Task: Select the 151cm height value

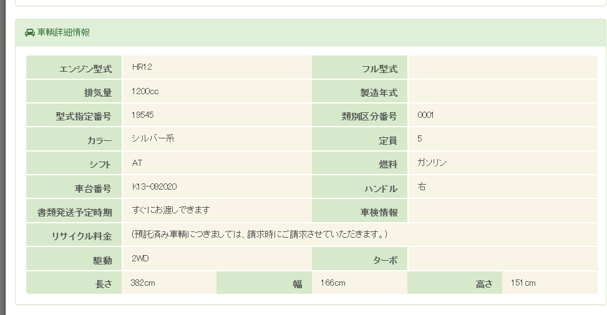Action: (523, 283)
